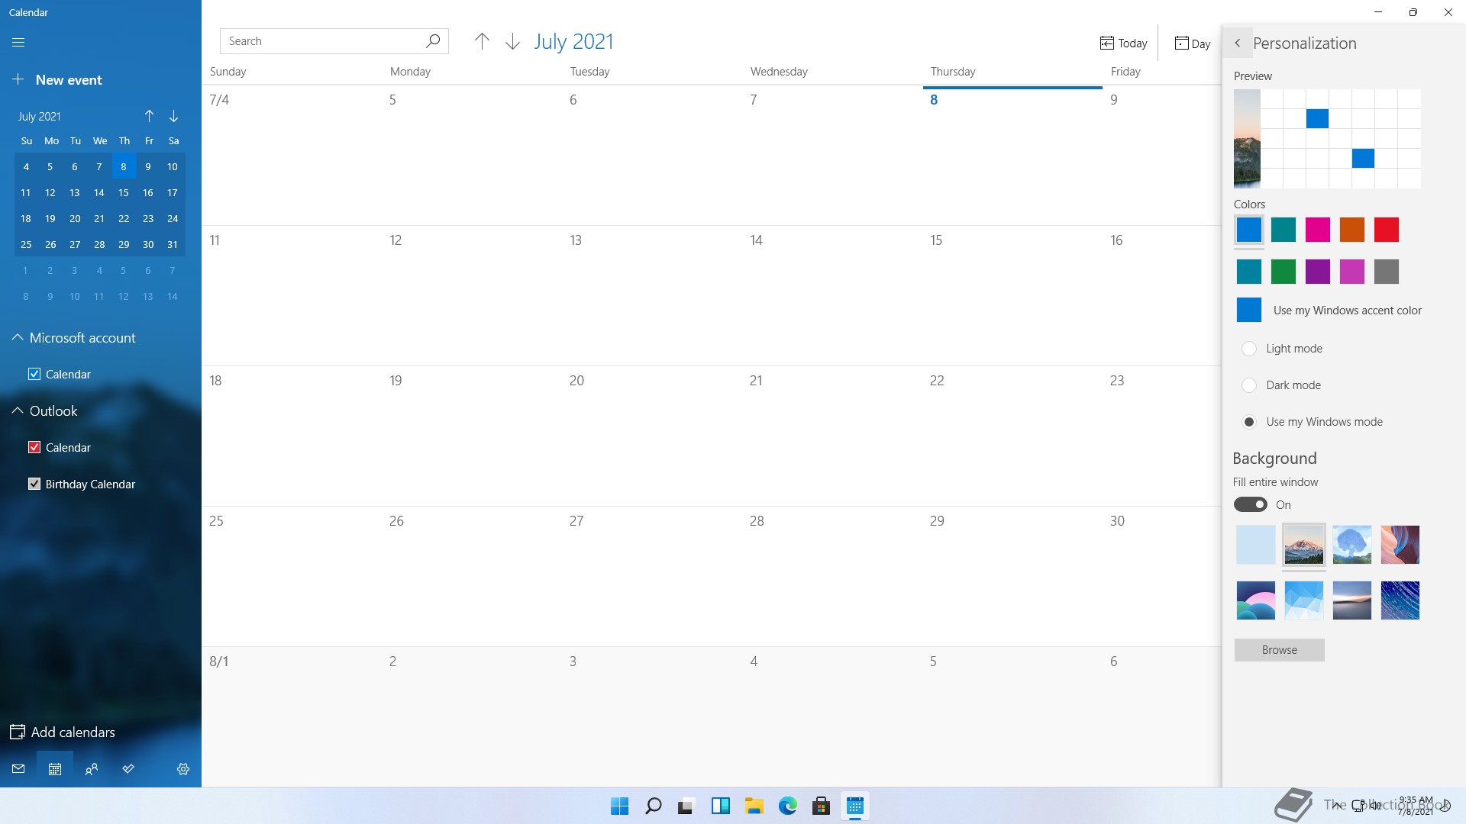This screenshot has height=824, width=1466.
Task: Choose the orange color swatch
Action: point(1352,230)
